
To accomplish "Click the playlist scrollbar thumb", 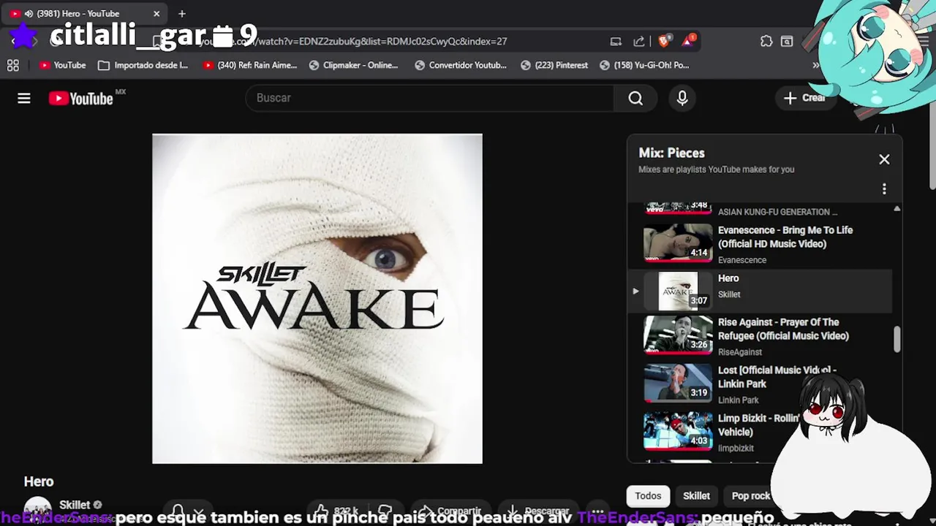I will 897,338.
